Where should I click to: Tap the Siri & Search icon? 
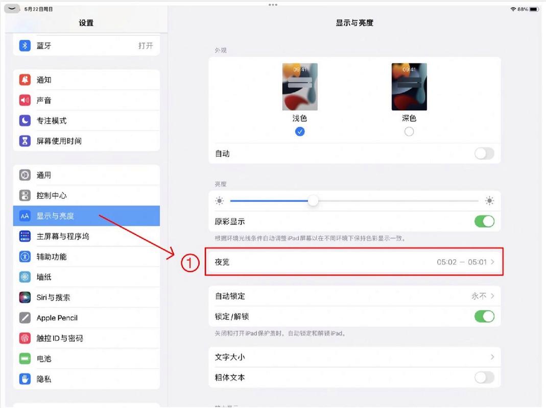pyautogui.click(x=25, y=297)
